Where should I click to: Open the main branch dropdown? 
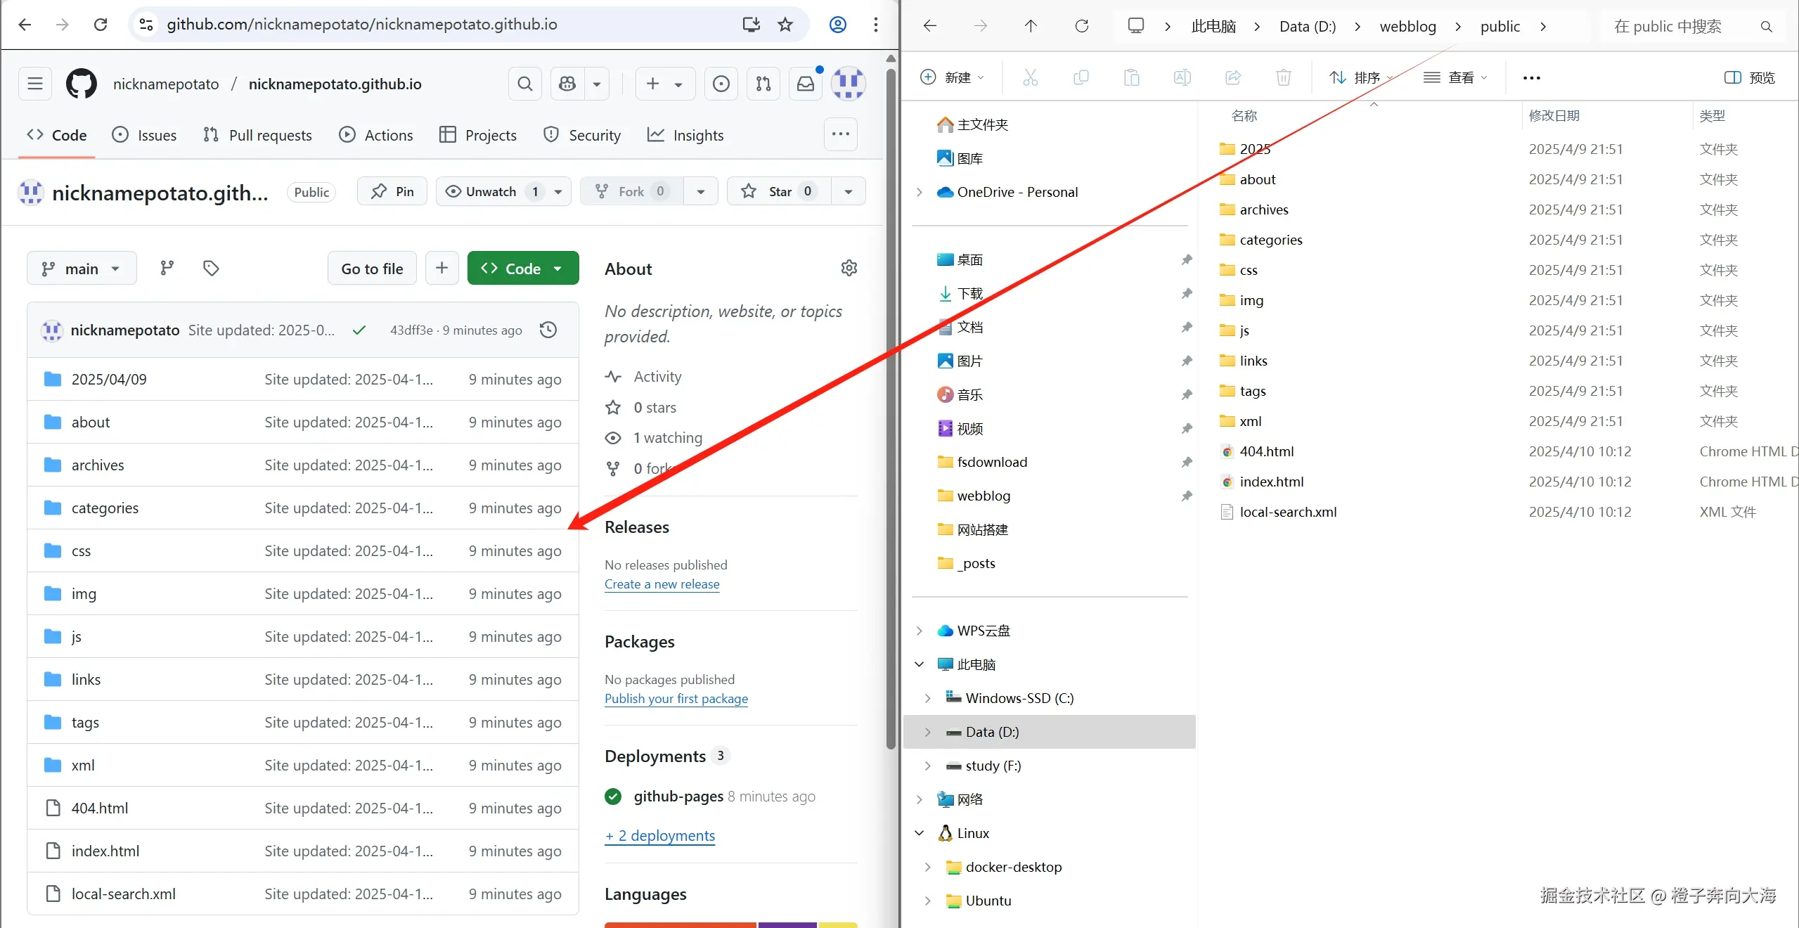click(82, 269)
